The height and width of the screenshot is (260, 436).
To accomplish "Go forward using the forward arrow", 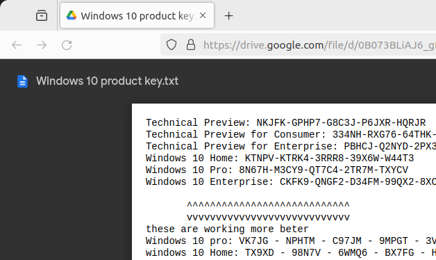I will click(x=42, y=44).
